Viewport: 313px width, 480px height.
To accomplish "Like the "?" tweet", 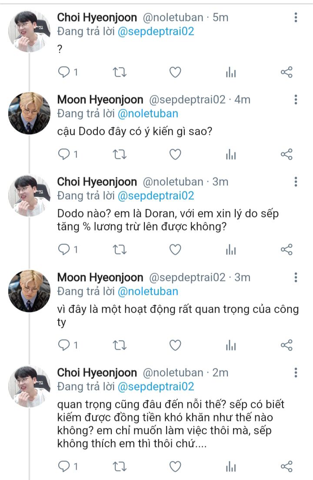I will coord(175,72).
